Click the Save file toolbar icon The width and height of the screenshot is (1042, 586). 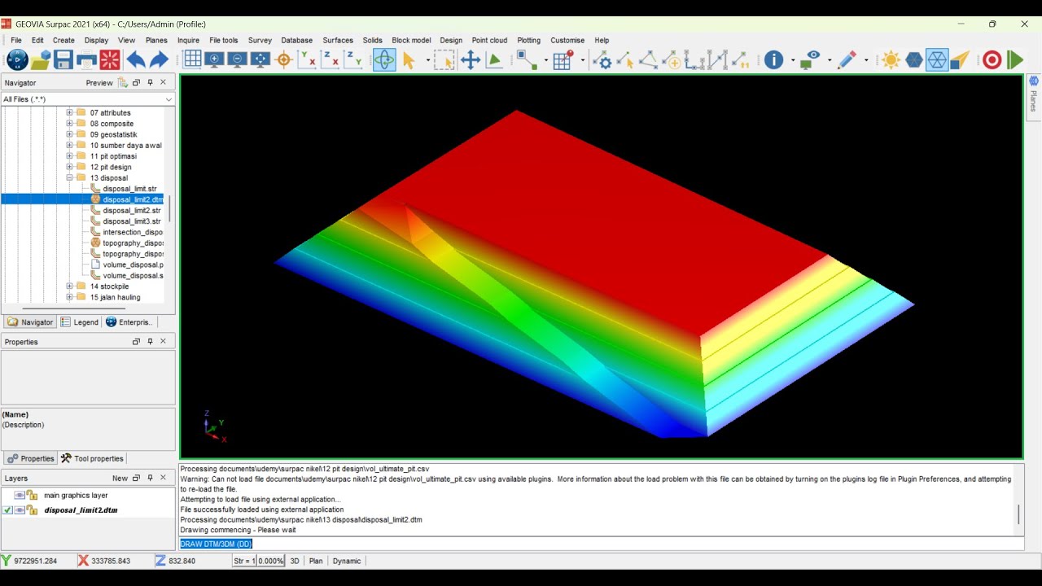coord(63,59)
